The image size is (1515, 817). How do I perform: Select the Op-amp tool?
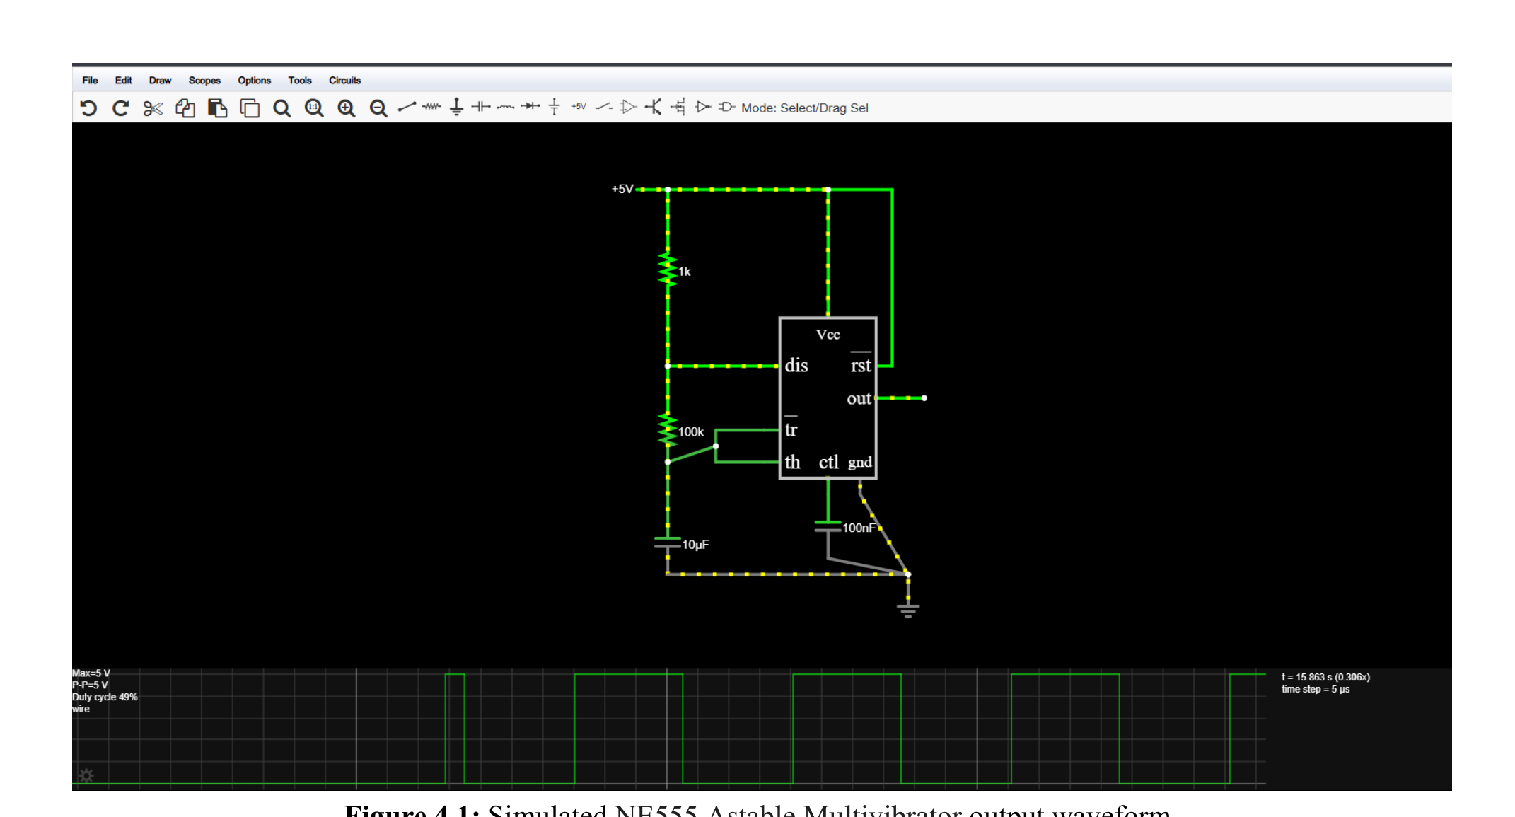(x=628, y=107)
